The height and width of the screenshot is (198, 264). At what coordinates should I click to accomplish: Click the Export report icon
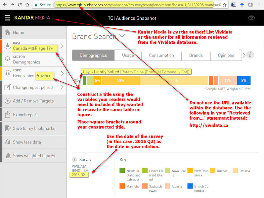(7, 115)
